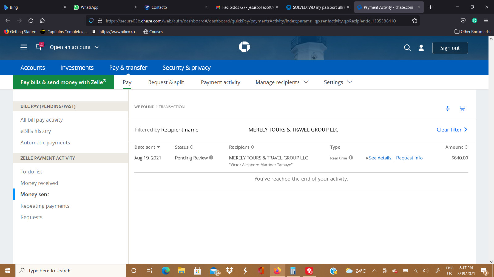Go to Firefox home page
The width and height of the screenshot is (494, 277).
click(42, 21)
